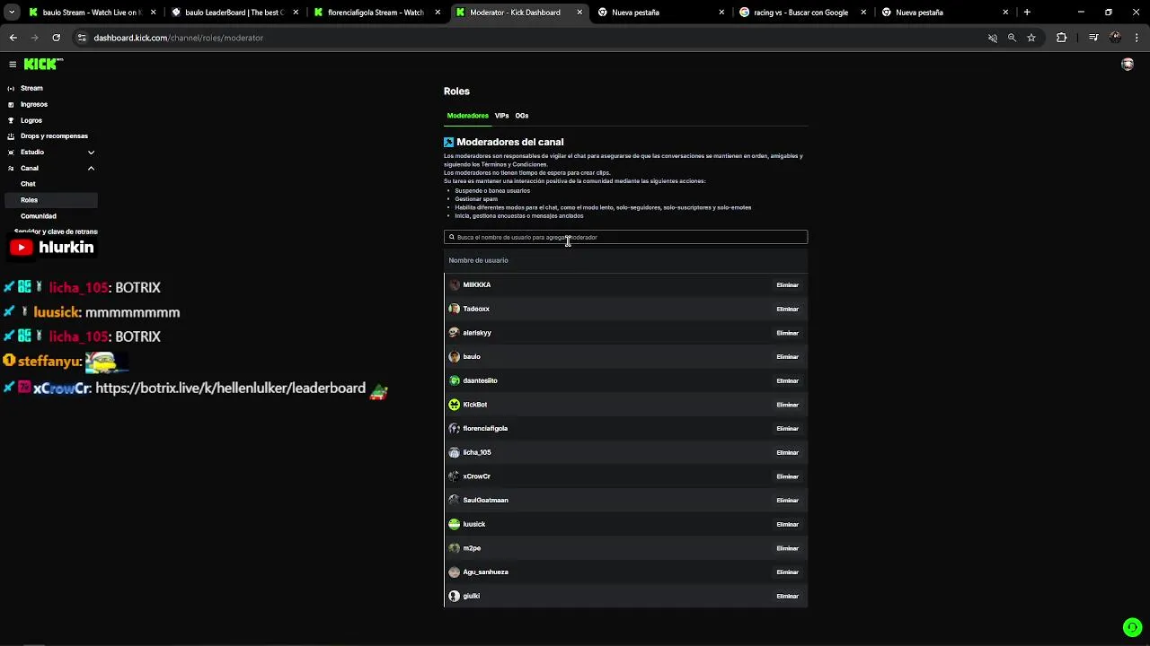Image resolution: width=1150 pixels, height=646 pixels.
Task: Remove giulki with Eliminar
Action: (x=787, y=596)
